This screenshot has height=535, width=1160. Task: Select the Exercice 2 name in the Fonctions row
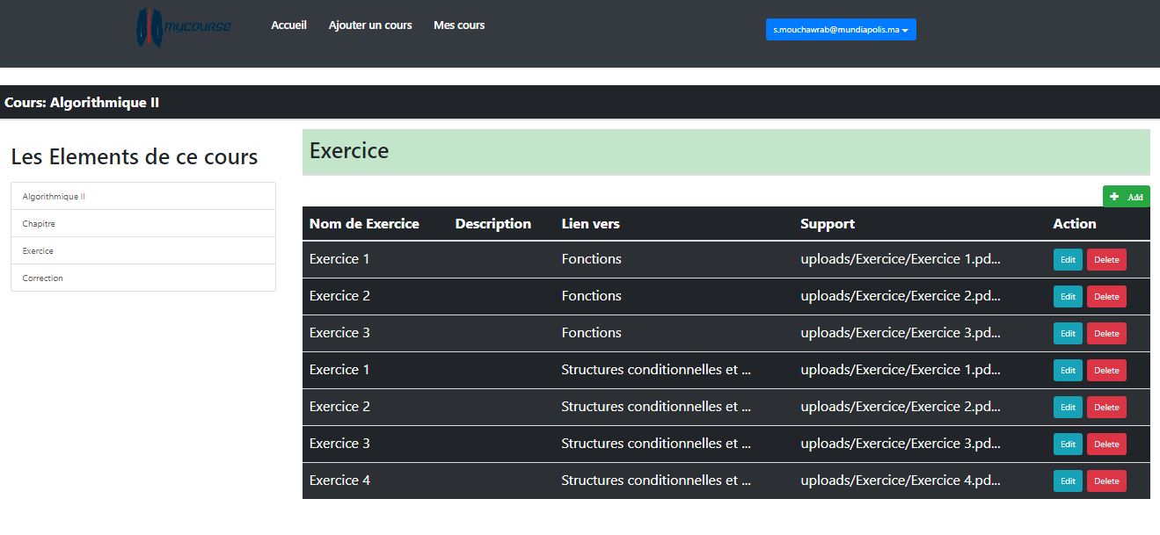(x=339, y=296)
